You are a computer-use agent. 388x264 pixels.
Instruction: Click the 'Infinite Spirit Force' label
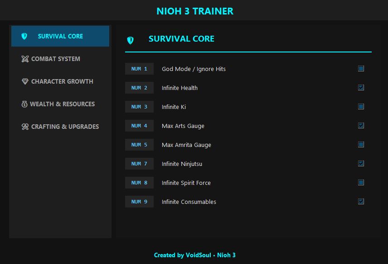[186, 183]
